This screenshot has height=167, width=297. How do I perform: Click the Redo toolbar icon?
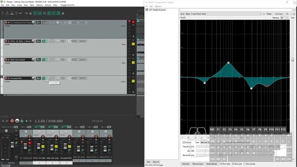[26, 13]
